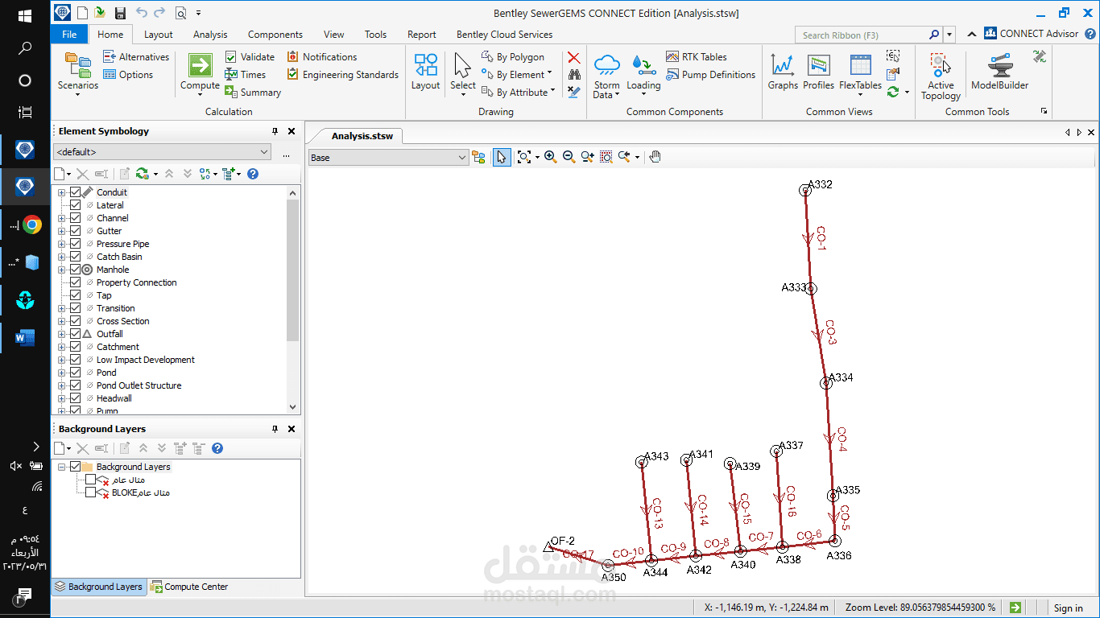Open CONNECT Advisor
1100x618 pixels.
coord(1032,34)
